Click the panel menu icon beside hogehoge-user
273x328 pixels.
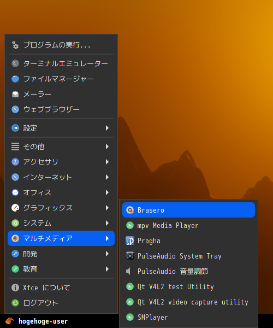tap(9, 321)
